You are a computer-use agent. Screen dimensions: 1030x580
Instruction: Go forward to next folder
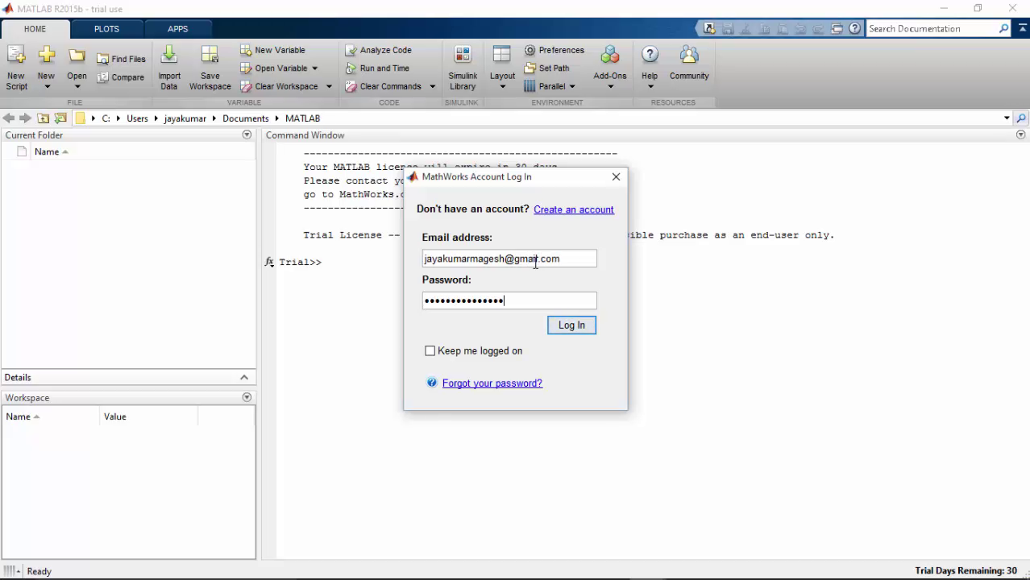[25, 118]
